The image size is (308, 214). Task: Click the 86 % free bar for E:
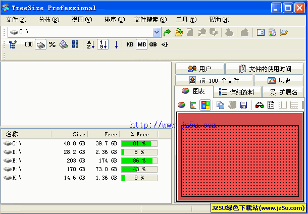pyautogui.click(x=139, y=161)
